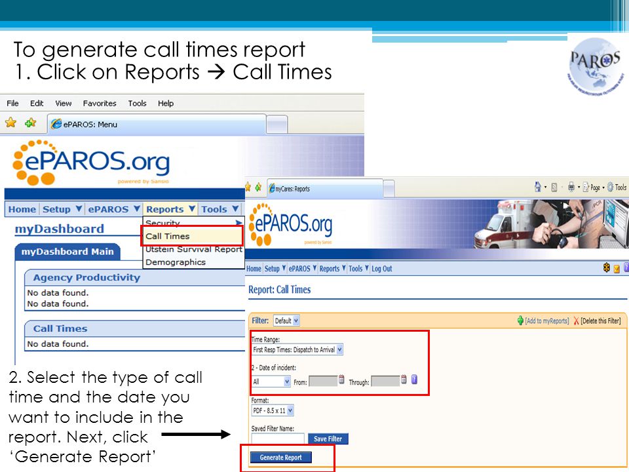Click the Add to Favorites star-plus icon in ePAROS Menu window
The image size is (629, 472).
tap(30, 123)
